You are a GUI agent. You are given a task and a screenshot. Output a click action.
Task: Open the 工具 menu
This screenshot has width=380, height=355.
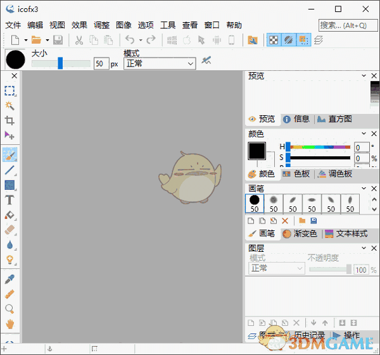(x=168, y=25)
